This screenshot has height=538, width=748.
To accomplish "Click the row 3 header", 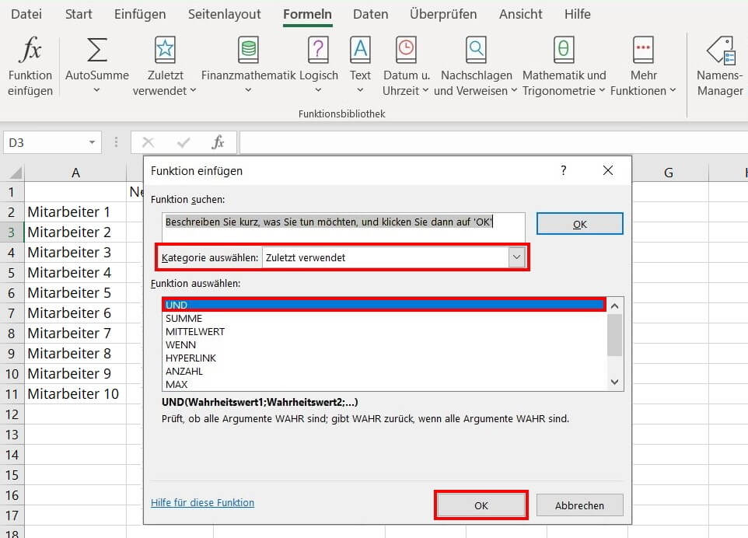I will (12, 232).
